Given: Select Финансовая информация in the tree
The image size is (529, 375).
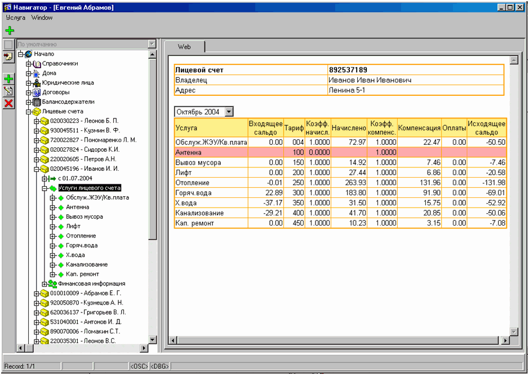Looking at the screenshot, I should [90, 284].
